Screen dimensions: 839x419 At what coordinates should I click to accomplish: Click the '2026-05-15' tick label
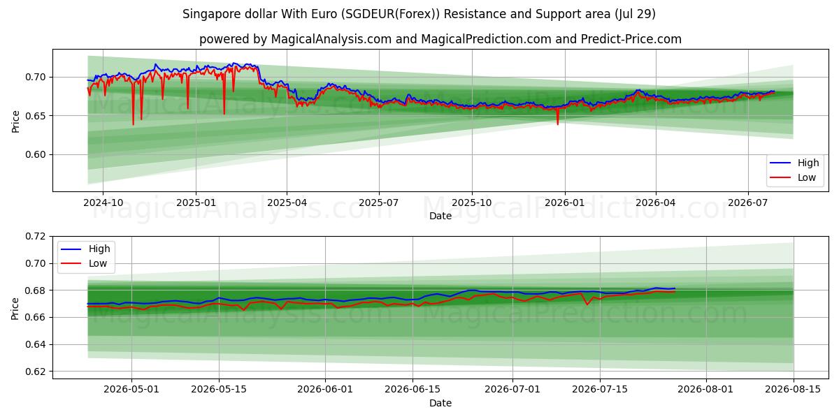pyautogui.click(x=219, y=390)
